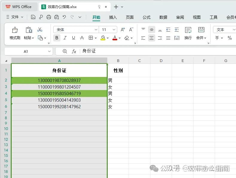Click the Cut scissors icon
The height and width of the screenshot is (178, 236).
point(40,30)
